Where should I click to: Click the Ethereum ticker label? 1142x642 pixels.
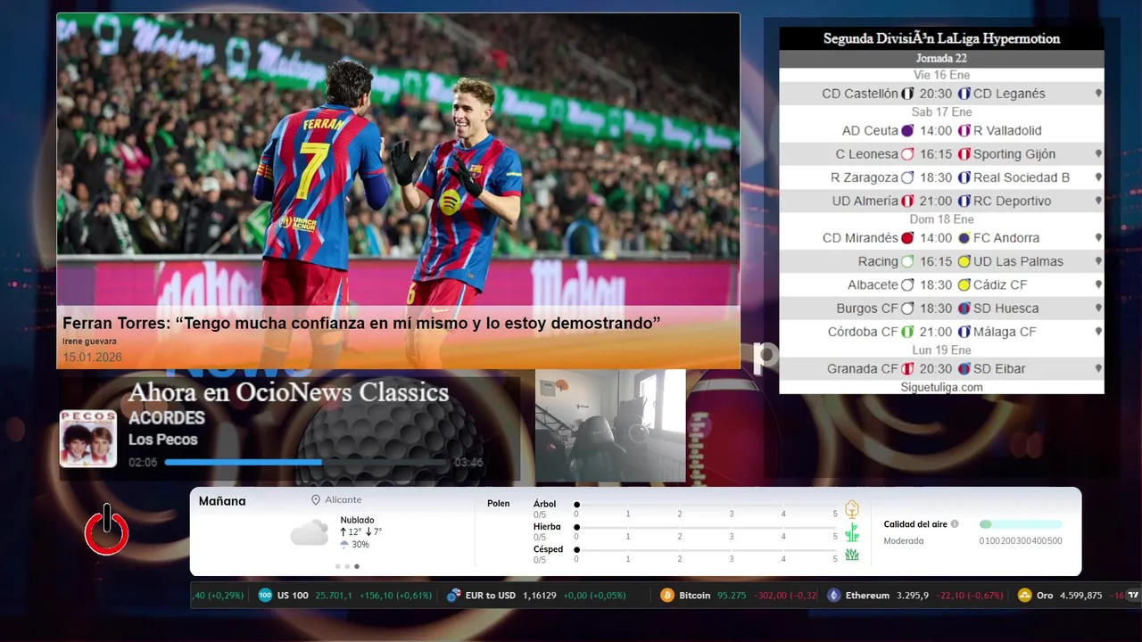(868, 596)
